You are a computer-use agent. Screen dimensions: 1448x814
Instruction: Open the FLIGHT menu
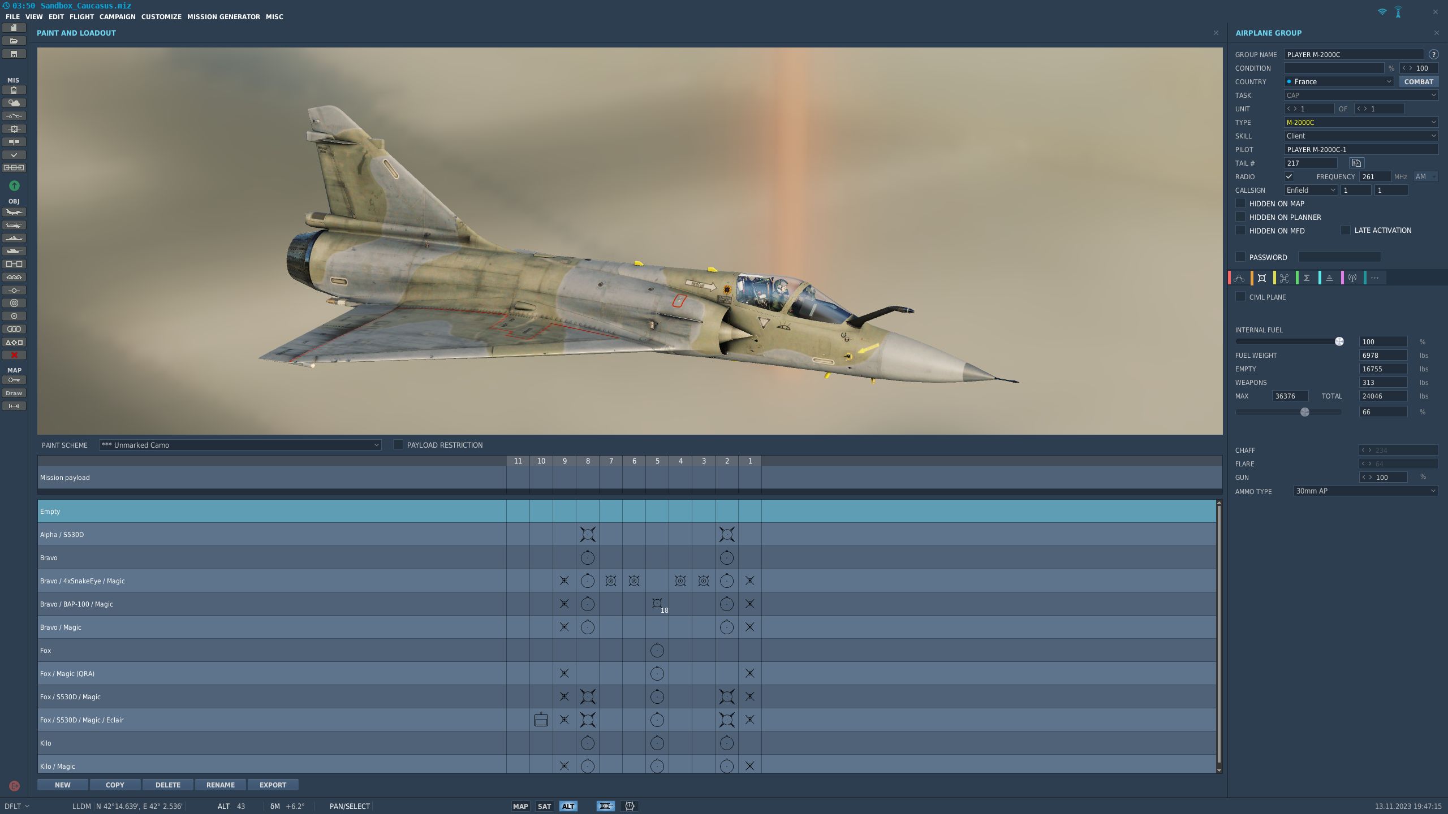coord(81,16)
